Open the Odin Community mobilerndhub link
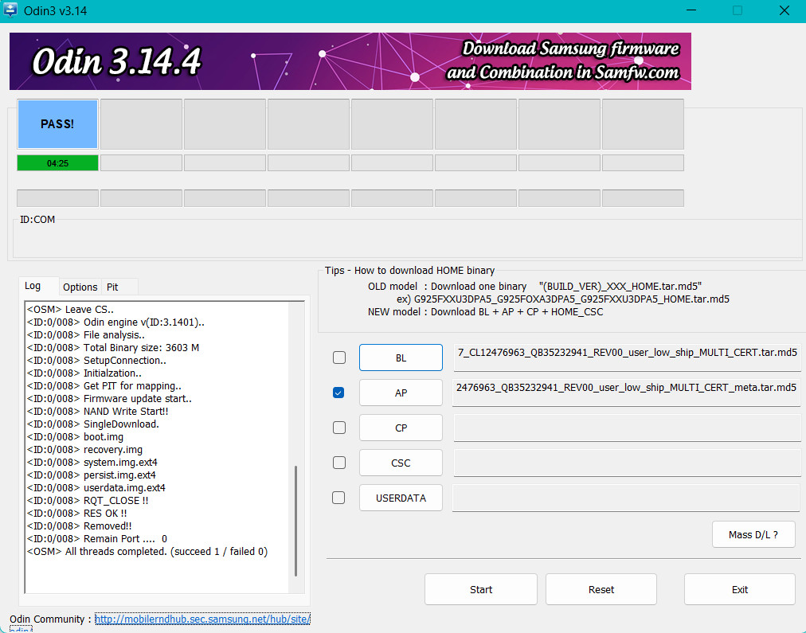This screenshot has height=633, width=806. pyautogui.click(x=202, y=619)
